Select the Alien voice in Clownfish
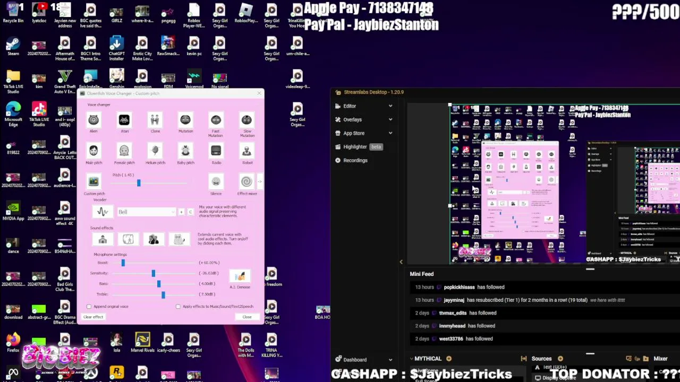The height and width of the screenshot is (382, 680). [93, 120]
